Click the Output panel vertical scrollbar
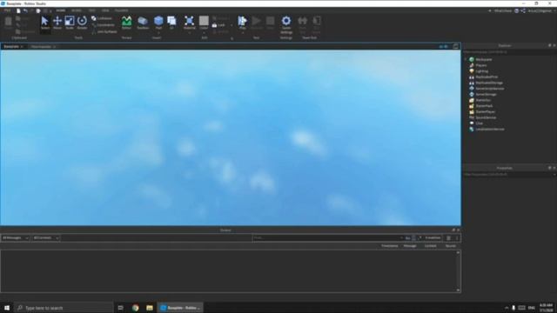557x313 pixels. tap(458, 271)
